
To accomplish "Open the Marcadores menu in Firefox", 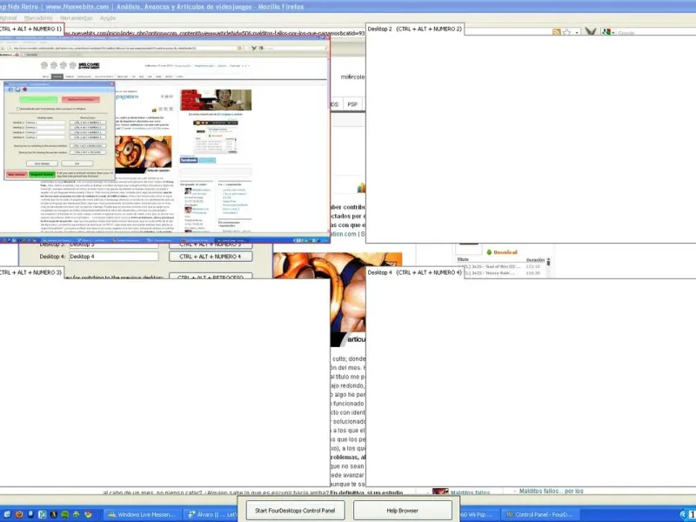I will 38,18.
